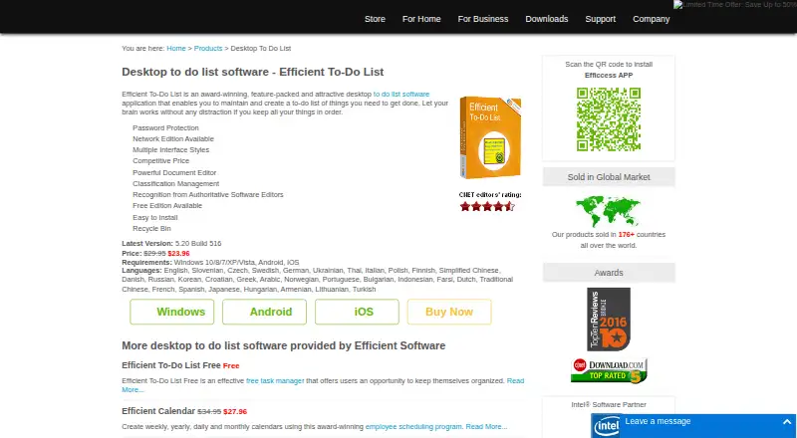
Task: Open the Downloads menu
Action: (546, 19)
